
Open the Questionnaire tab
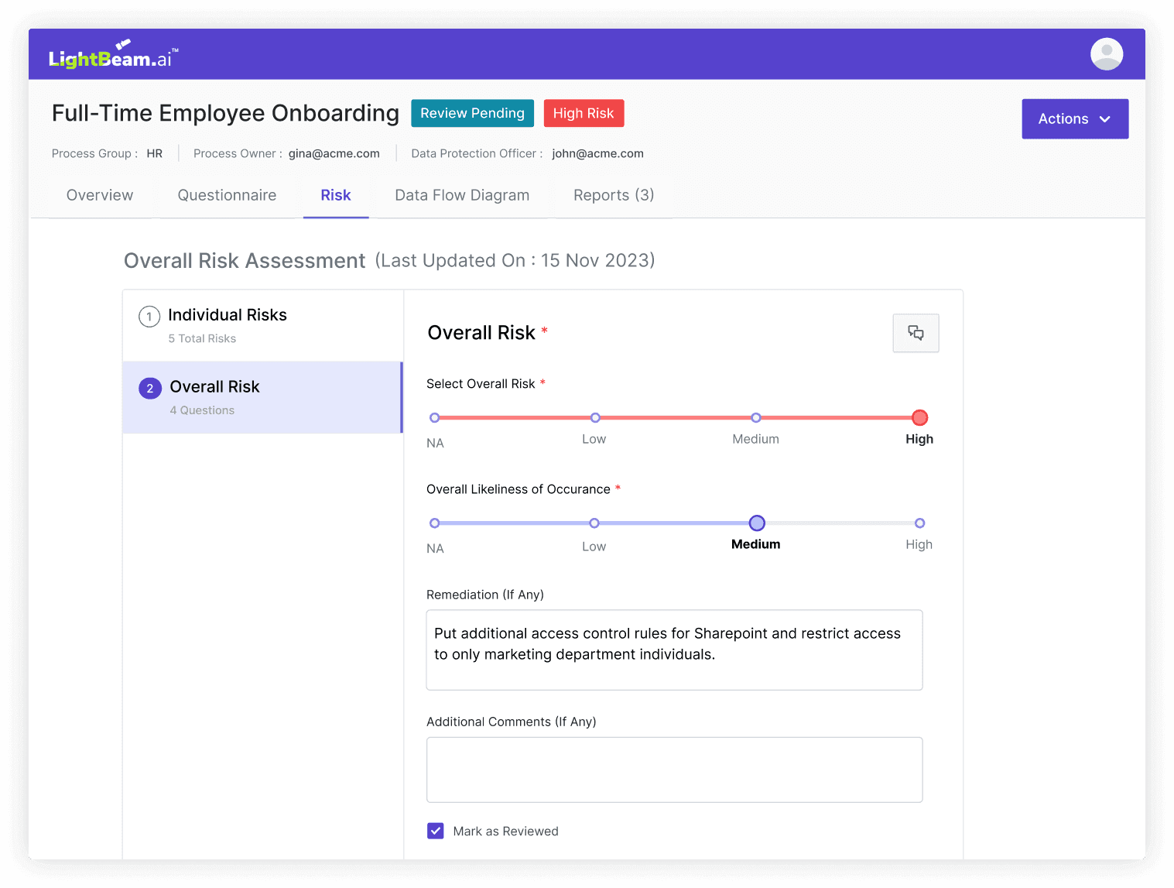[x=227, y=195]
